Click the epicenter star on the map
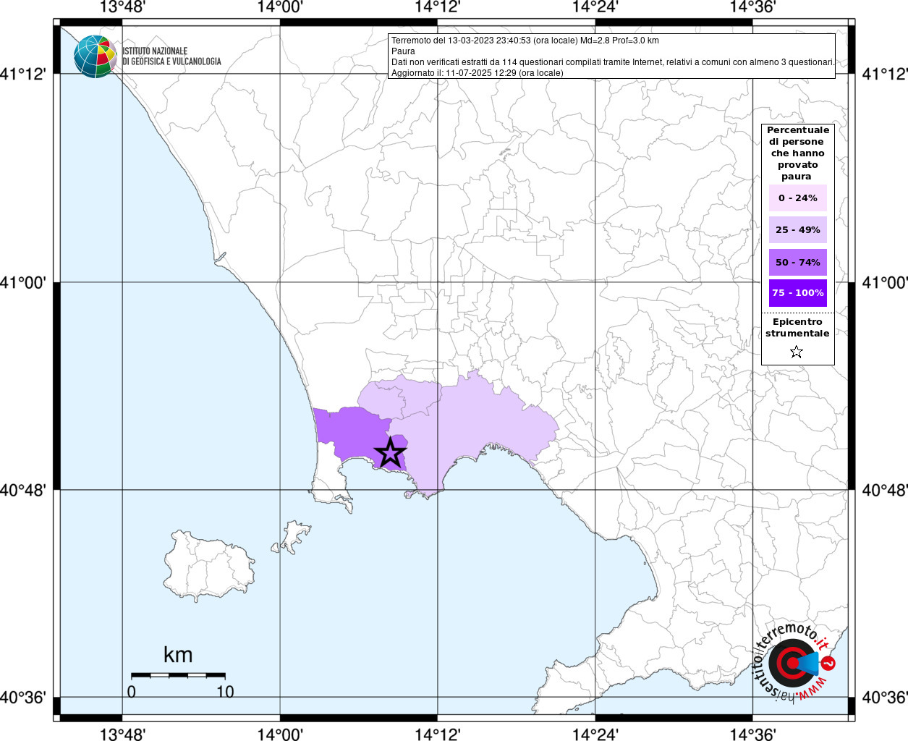The height and width of the screenshot is (741, 908). point(390,453)
